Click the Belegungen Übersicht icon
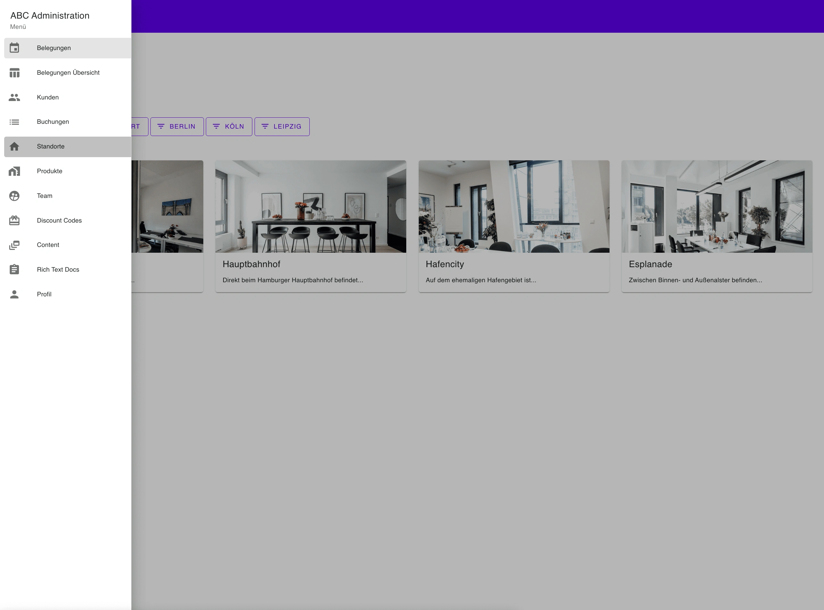The width and height of the screenshot is (824, 610). click(x=14, y=72)
